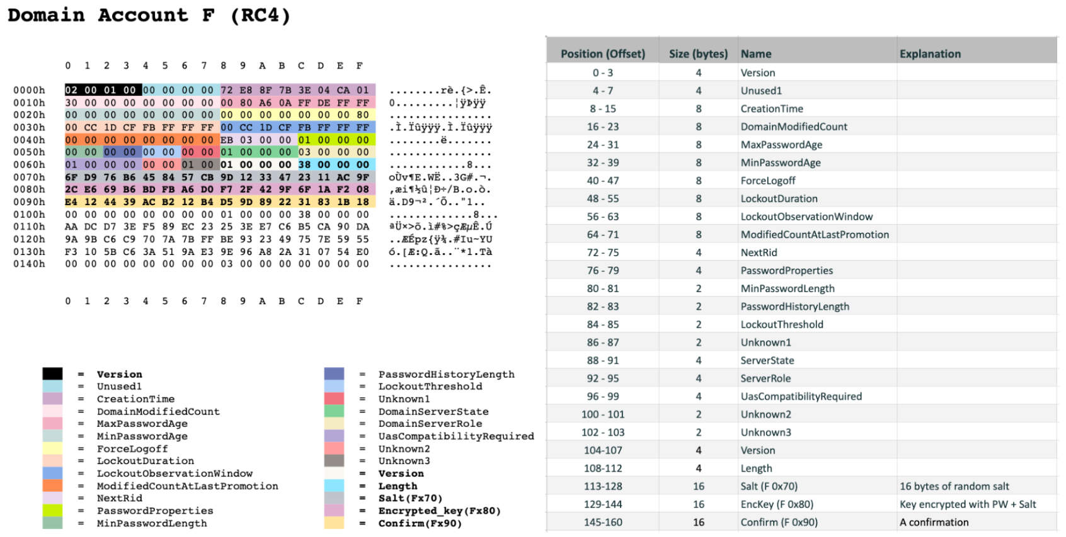The width and height of the screenshot is (1066, 537).
Task: Click the '0090h' hex offset label
Action: pyautogui.click(x=29, y=202)
